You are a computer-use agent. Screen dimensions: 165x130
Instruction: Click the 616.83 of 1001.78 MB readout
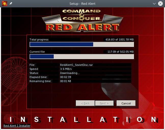(119, 40)
